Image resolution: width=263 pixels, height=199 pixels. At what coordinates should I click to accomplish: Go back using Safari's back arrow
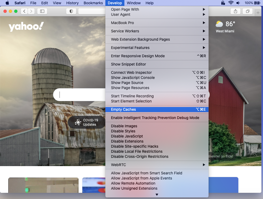tap(24, 11)
